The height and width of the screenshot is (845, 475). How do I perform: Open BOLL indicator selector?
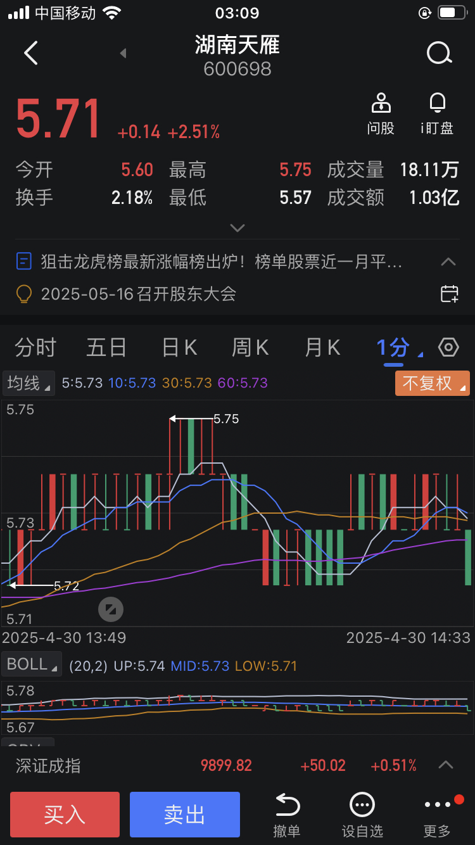pos(32,664)
